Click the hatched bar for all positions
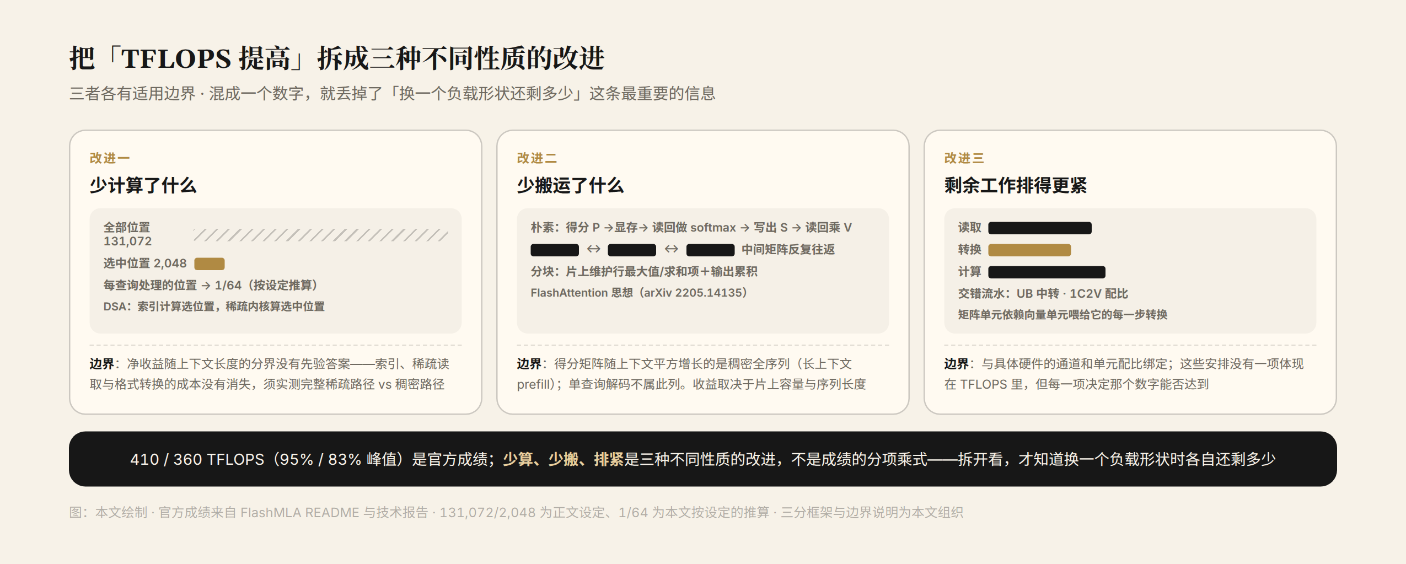 (x=321, y=235)
